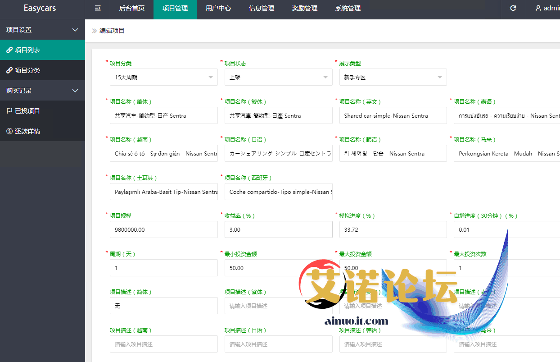This screenshot has width=560, height=362.
Task: Click the Easycars logo text
Action: coord(40,8)
